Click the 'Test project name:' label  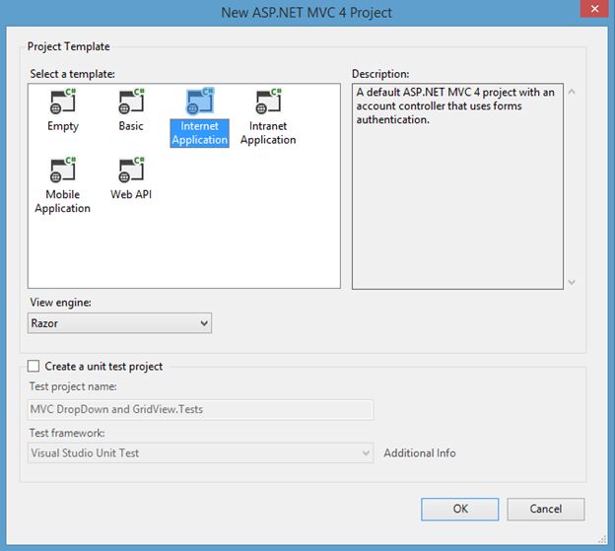click(73, 386)
